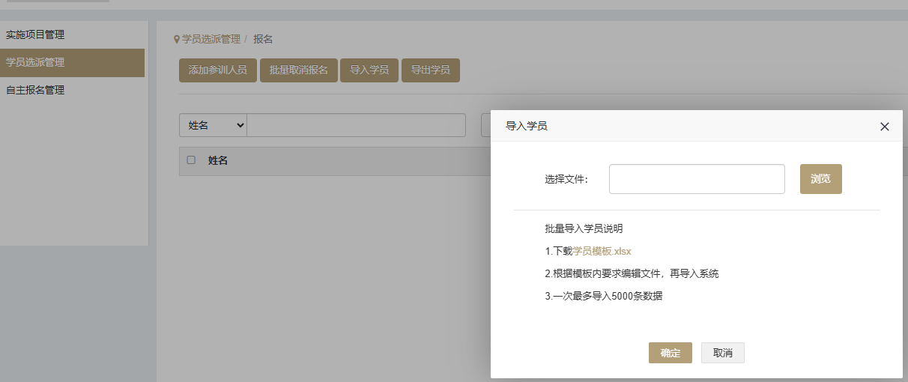Viewport: 908px width, 382px height.
Task: Click the 学员选派管理 breadcrumb link
Action: coord(211,40)
